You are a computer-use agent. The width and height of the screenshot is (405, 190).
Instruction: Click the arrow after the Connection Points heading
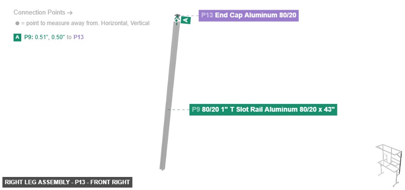click(70, 13)
